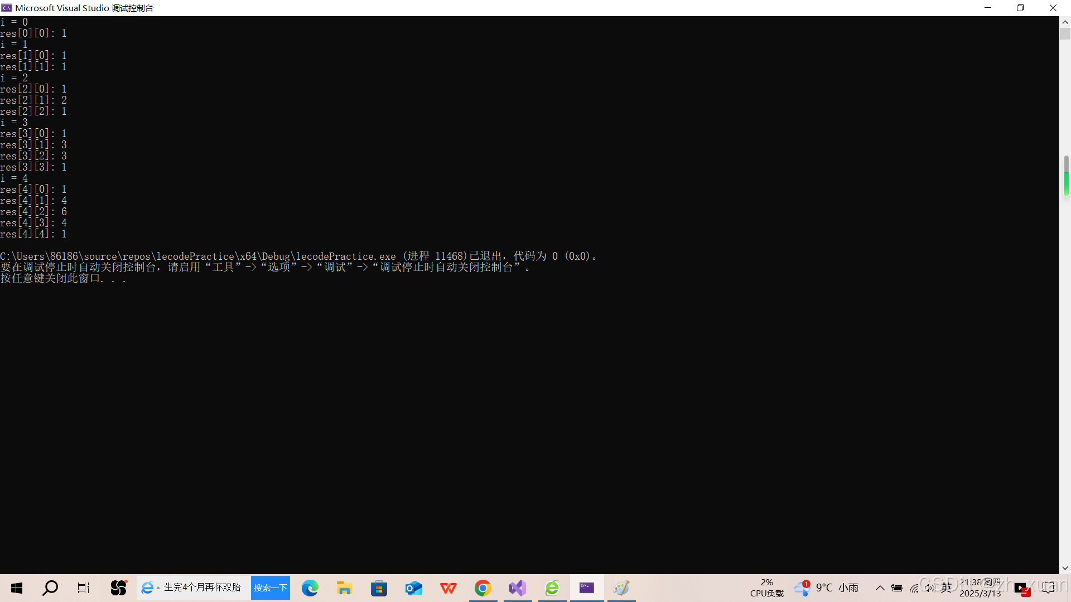Open Microsoft Edge from taskbar
Viewport: 1071px width, 602px height.
click(x=310, y=588)
